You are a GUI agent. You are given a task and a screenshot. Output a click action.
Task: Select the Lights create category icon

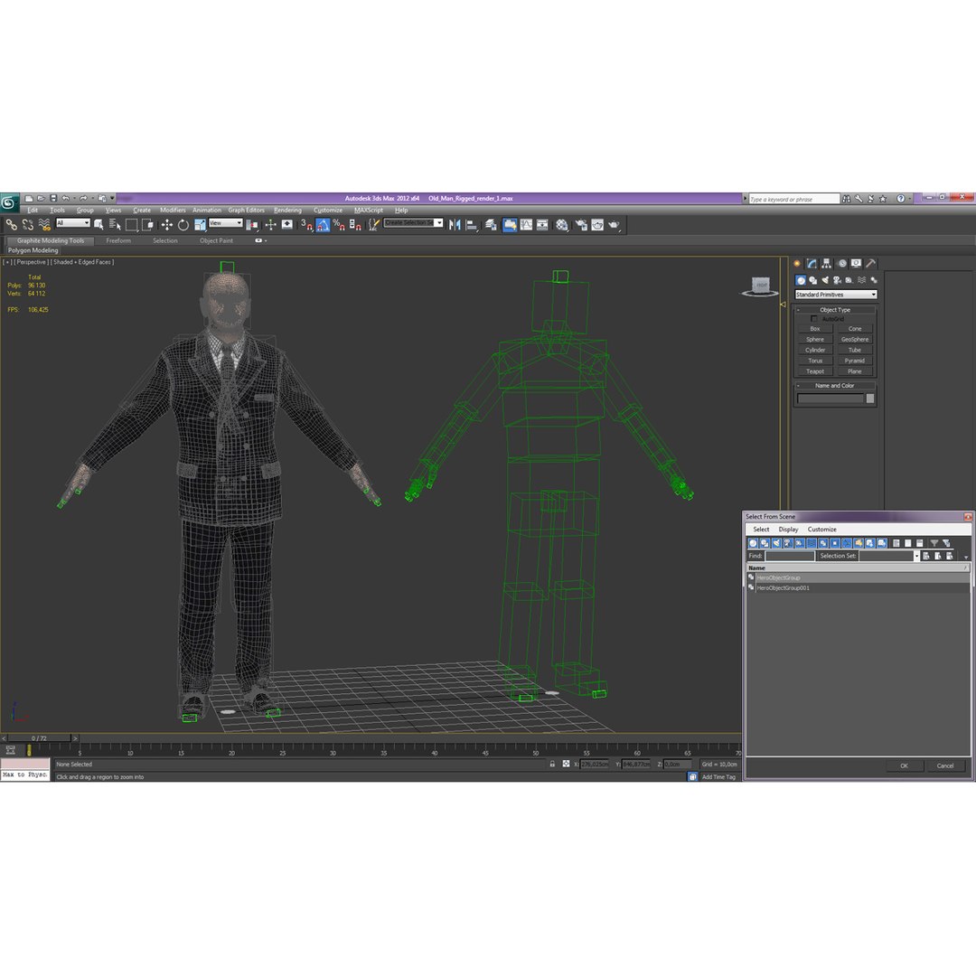click(x=825, y=280)
